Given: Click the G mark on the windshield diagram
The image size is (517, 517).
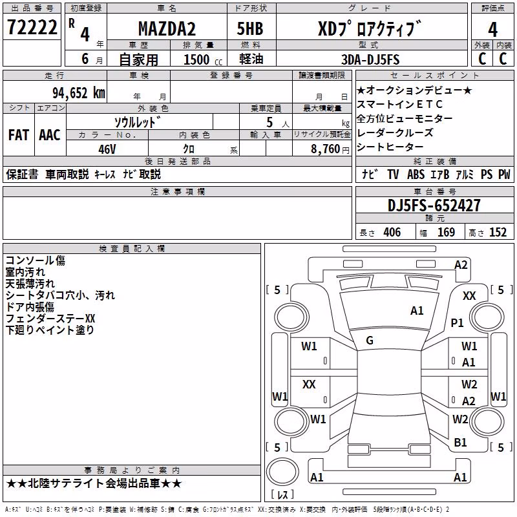Looking at the screenshot, I should [x=370, y=341].
